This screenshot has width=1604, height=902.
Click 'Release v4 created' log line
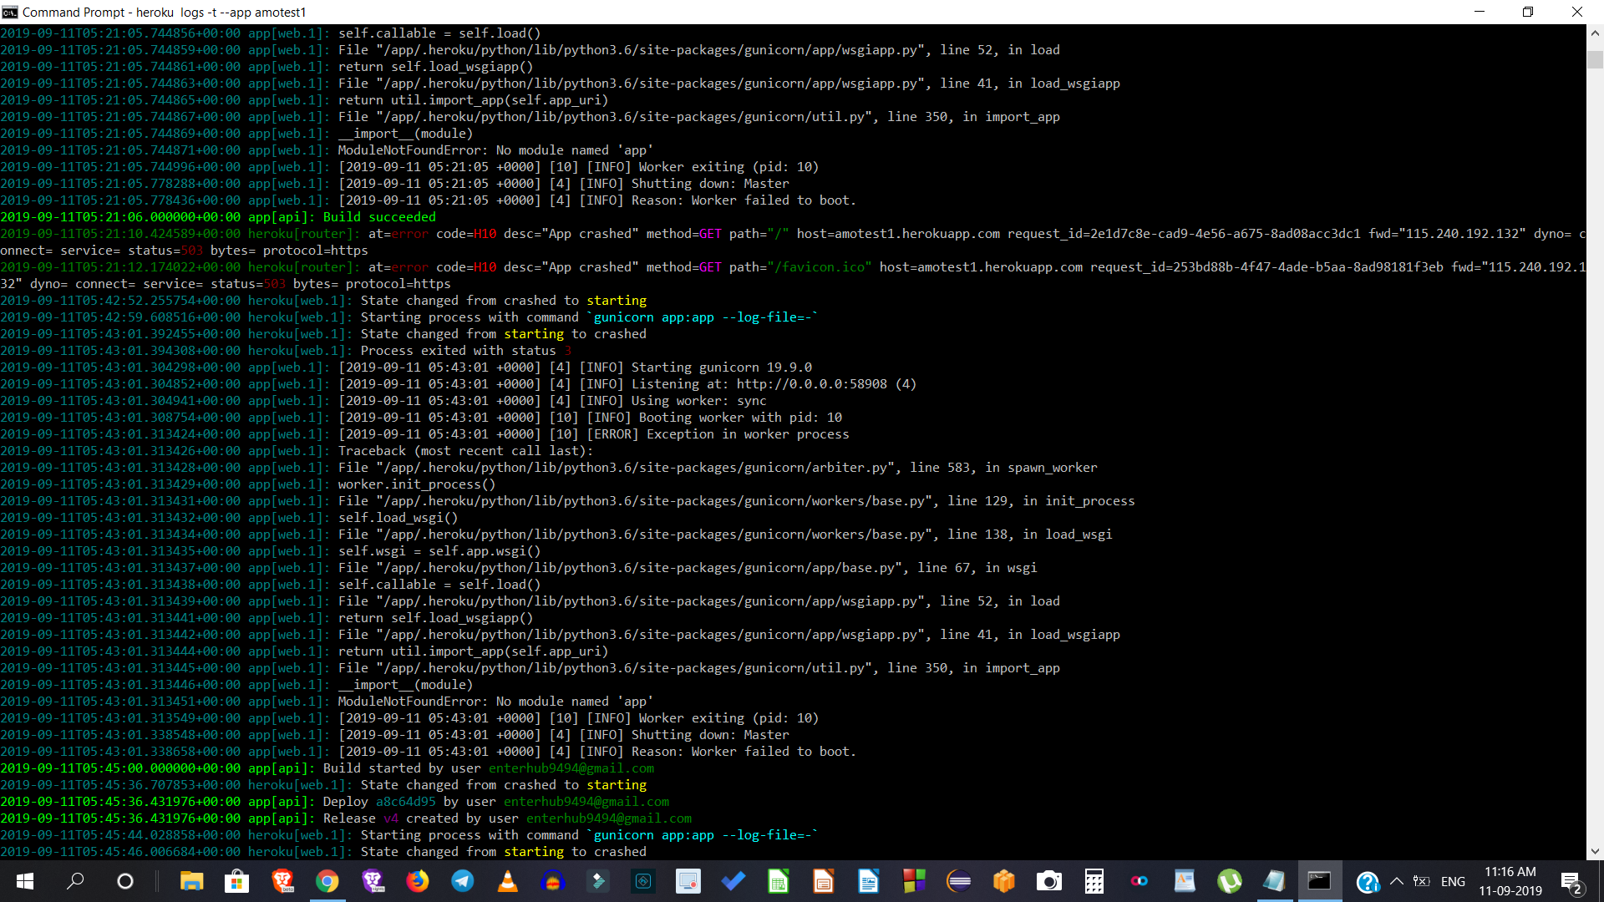click(x=346, y=818)
